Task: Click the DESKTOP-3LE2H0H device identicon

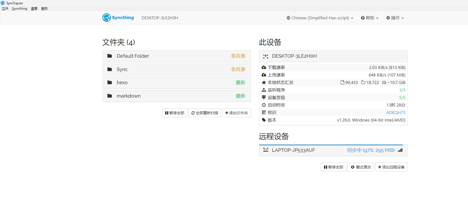Action: point(266,56)
